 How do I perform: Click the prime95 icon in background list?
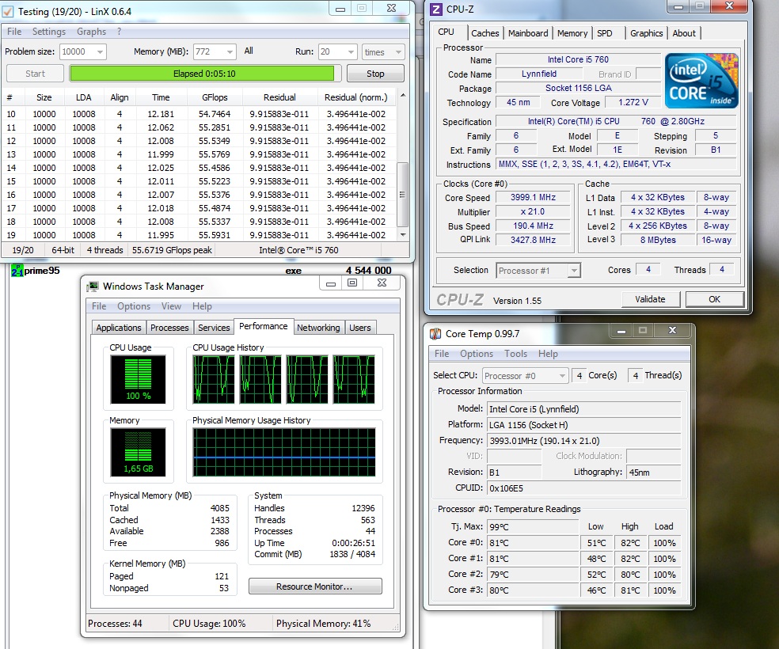(x=17, y=271)
